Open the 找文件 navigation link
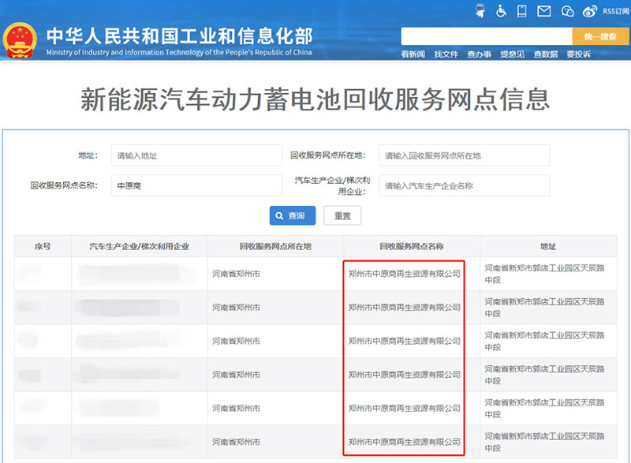The width and height of the screenshot is (631, 463). (x=446, y=54)
